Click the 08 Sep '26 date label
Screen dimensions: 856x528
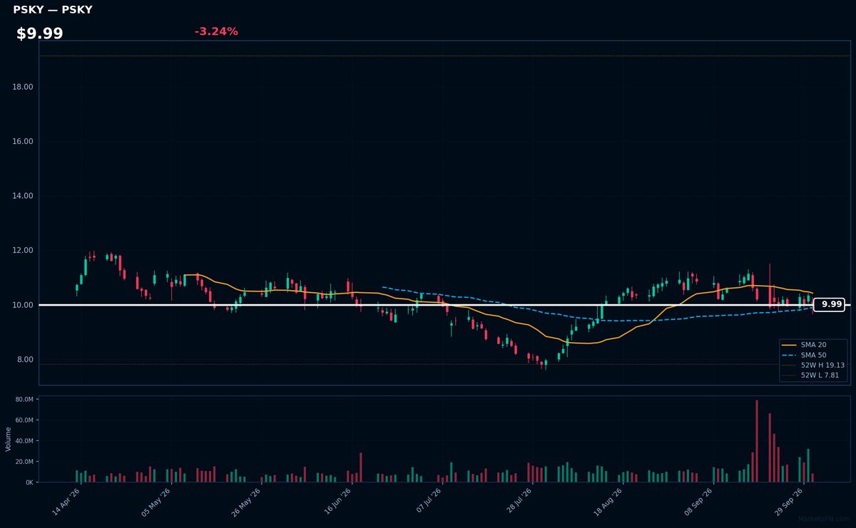(698, 503)
